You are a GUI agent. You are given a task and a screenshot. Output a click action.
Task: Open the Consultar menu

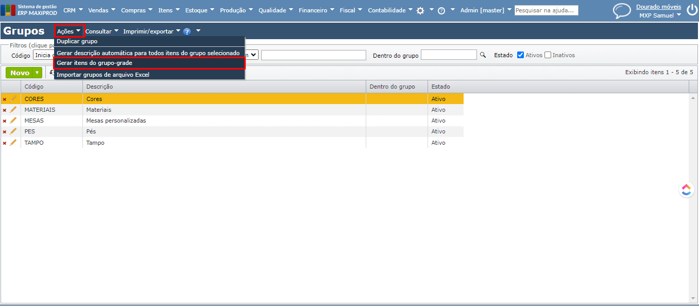pos(102,31)
